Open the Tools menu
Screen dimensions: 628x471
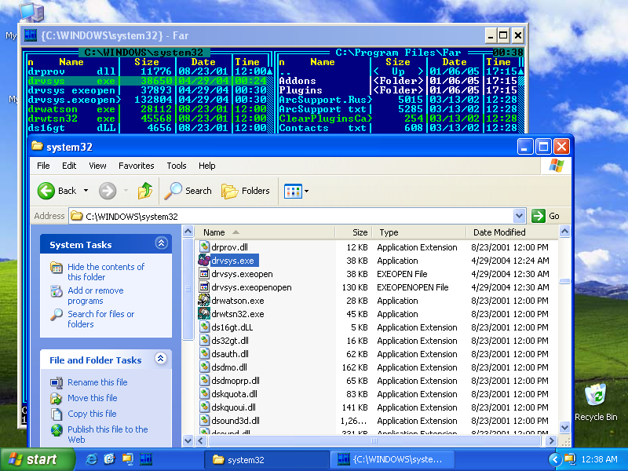176,166
